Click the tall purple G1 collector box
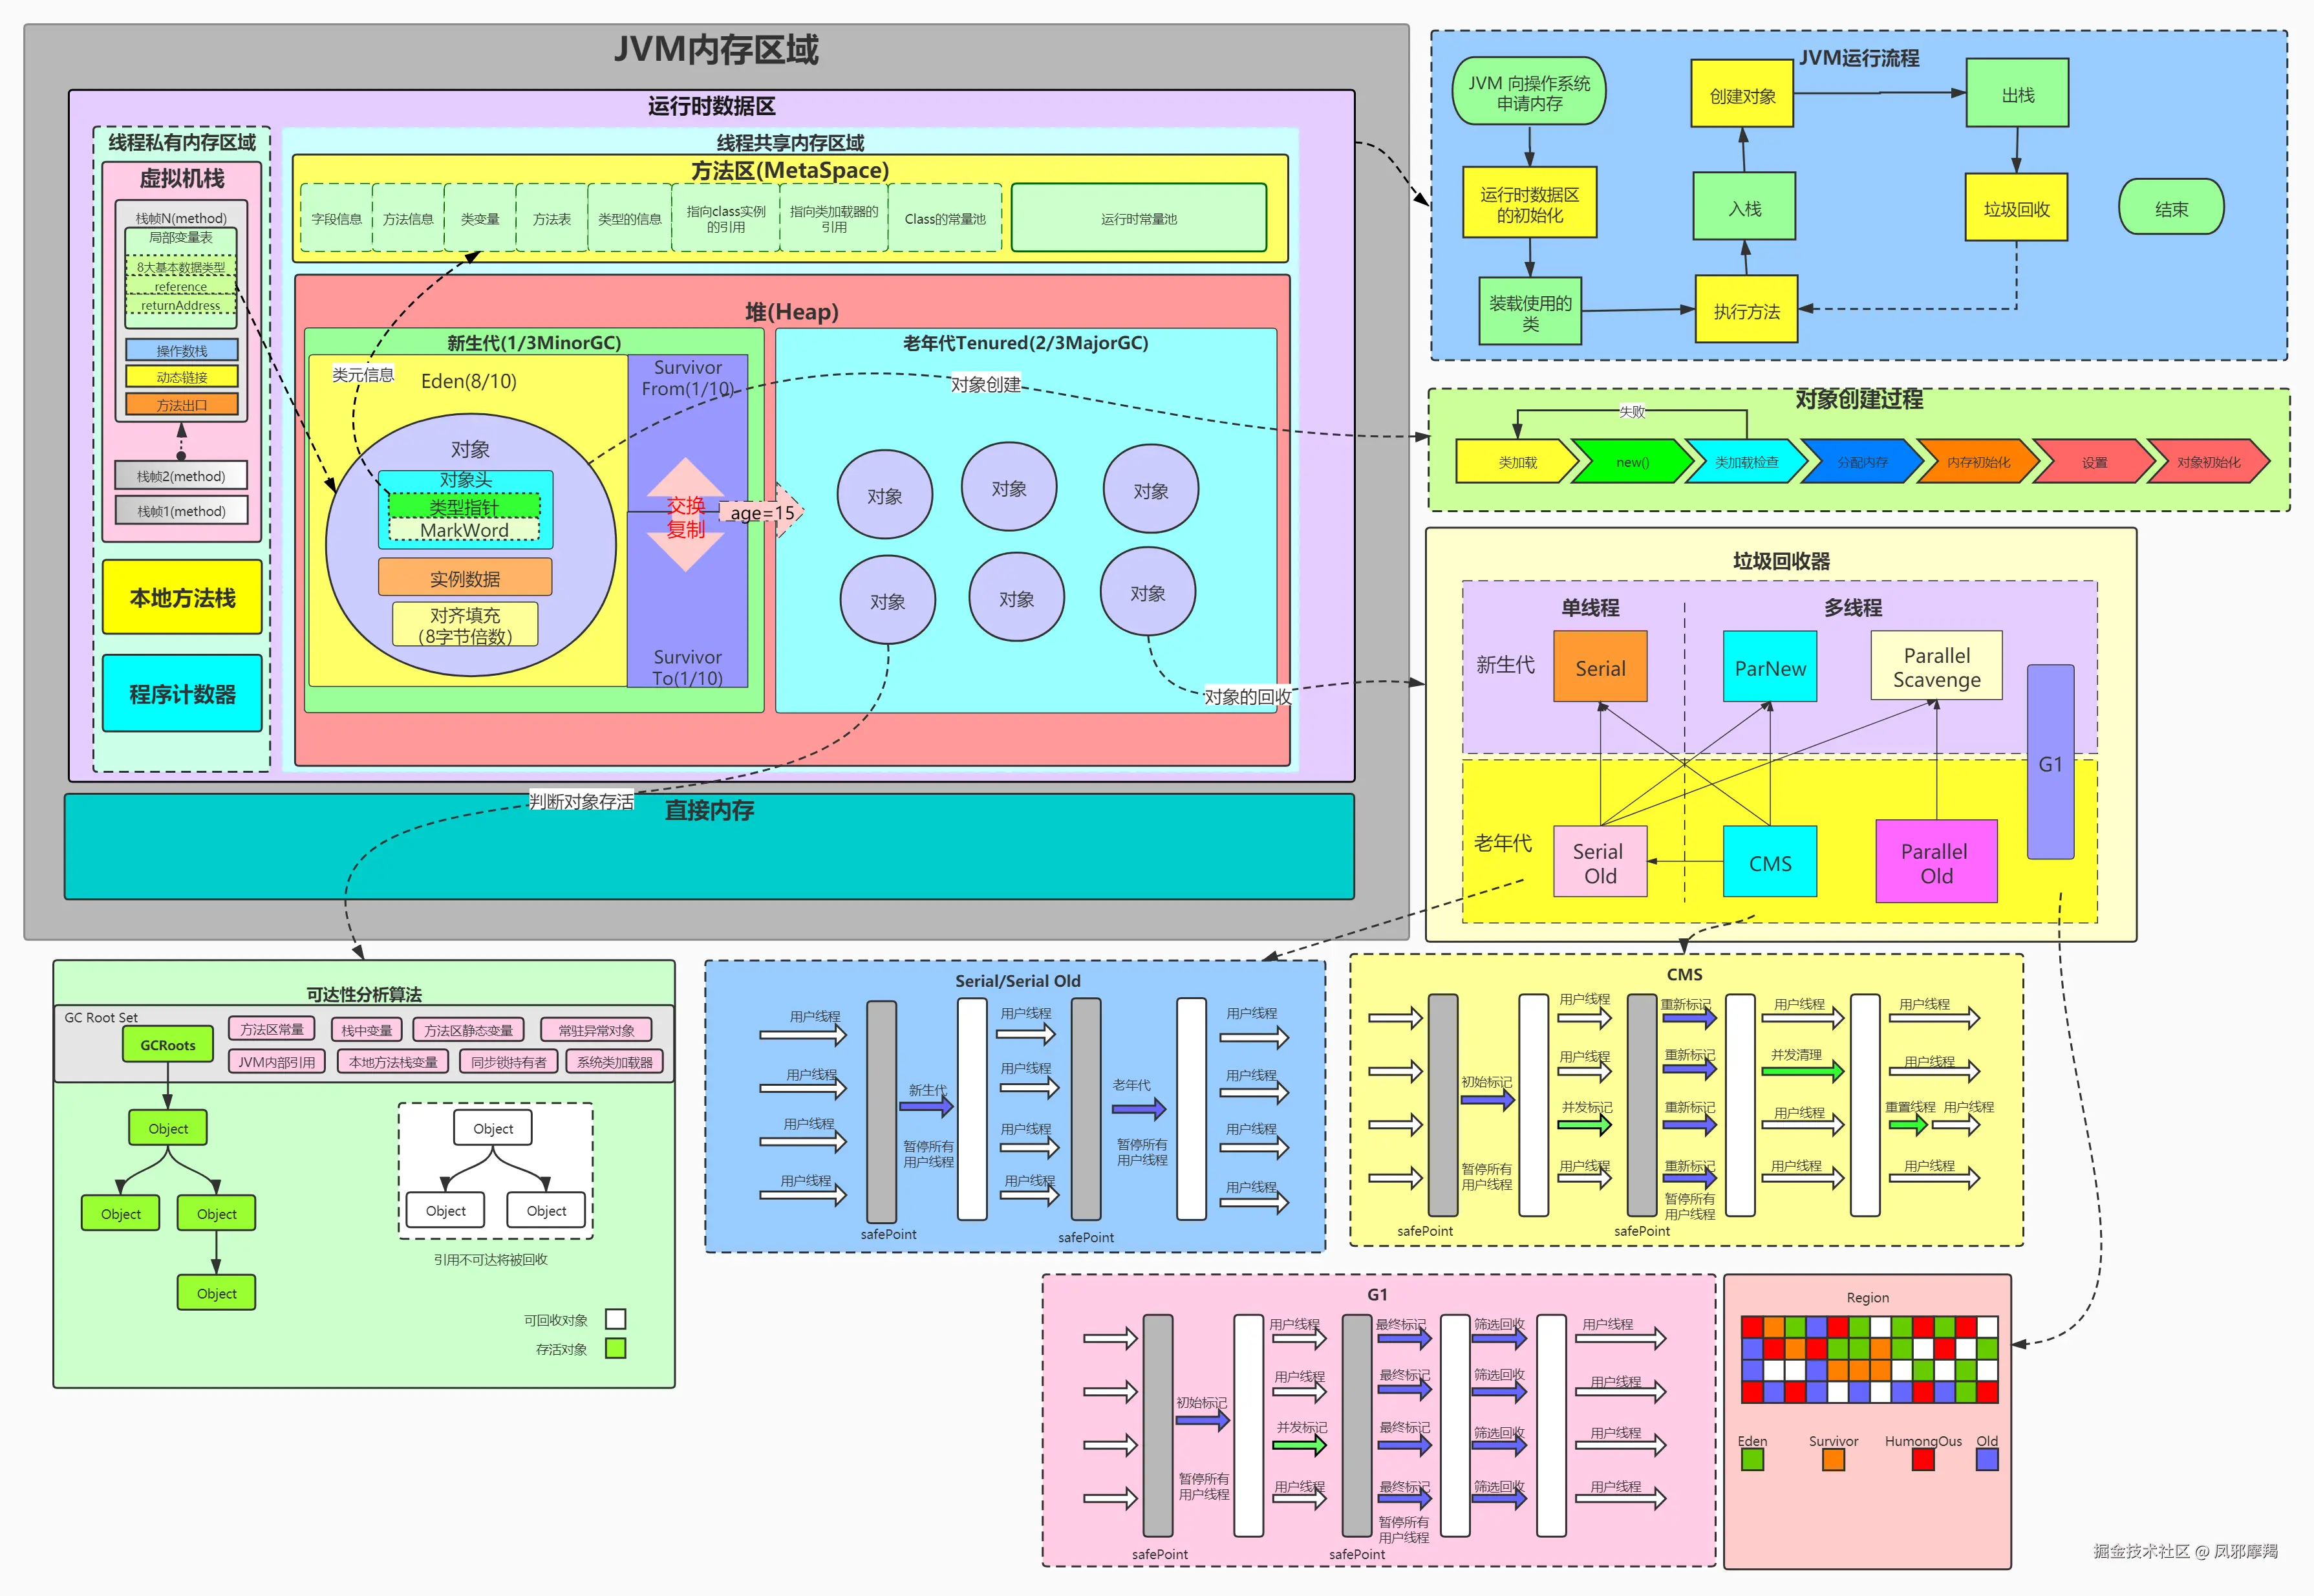The width and height of the screenshot is (2314, 1596). point(2049,762)
